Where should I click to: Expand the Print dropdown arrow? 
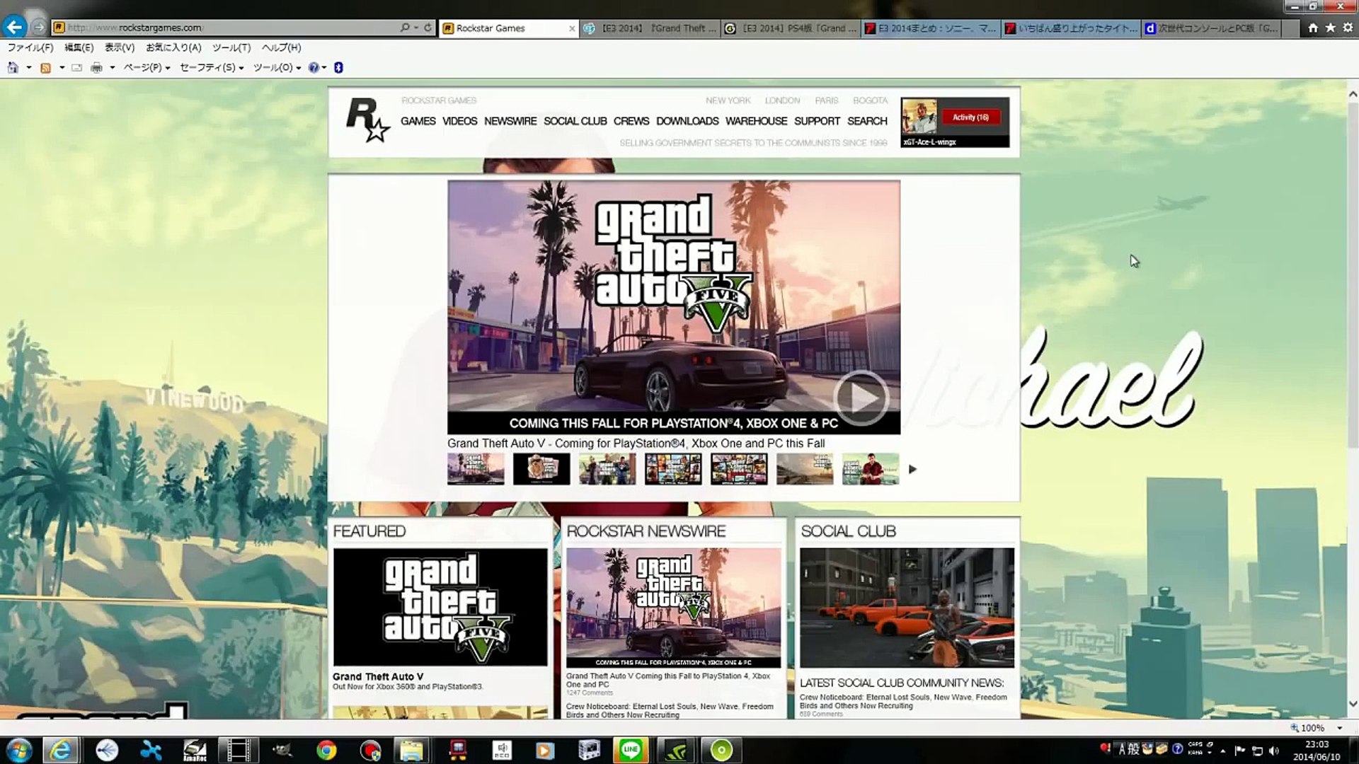[x=113, y=68]
